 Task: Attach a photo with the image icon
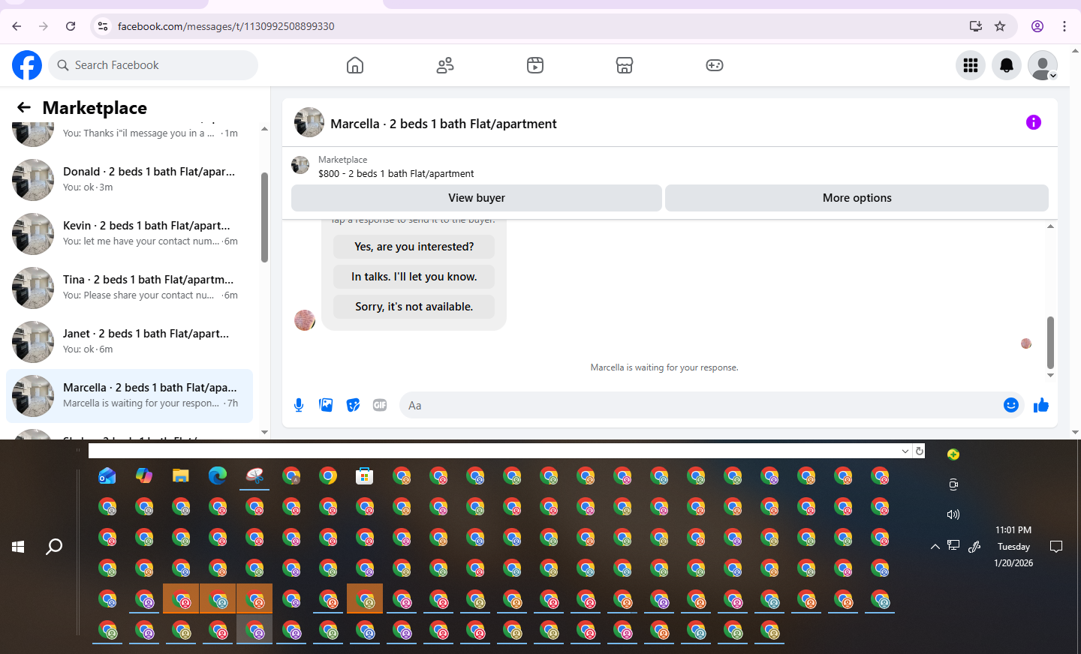click(326, 405)
